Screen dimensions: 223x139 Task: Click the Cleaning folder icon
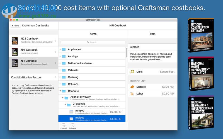click(x=64, y=77)
